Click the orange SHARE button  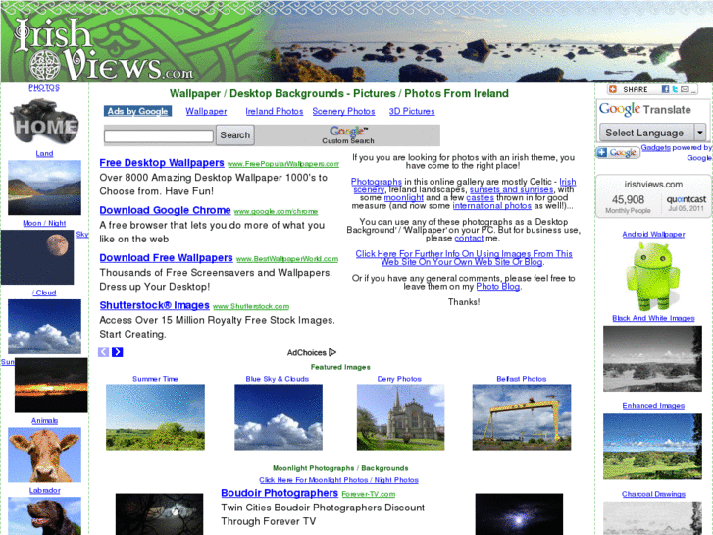click(630, 89)
